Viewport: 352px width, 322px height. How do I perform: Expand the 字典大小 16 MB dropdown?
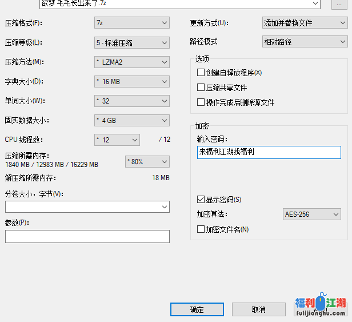[x=132, y=82]
